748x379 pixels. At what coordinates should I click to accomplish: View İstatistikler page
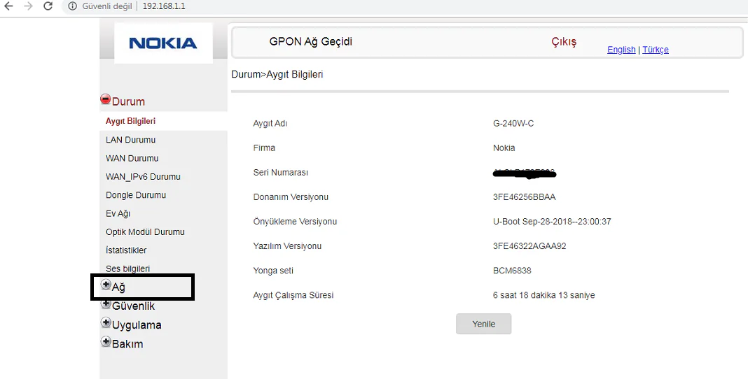pos(126,250)
